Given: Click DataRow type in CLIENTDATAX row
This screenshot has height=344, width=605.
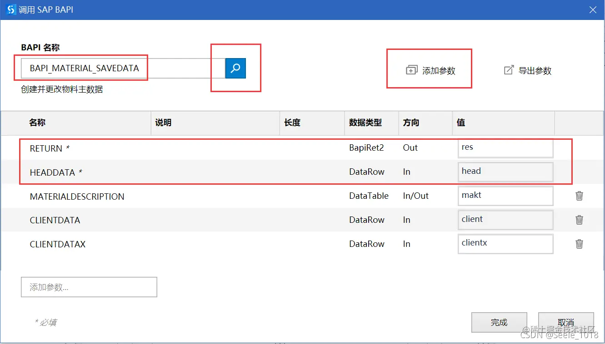Looking at the screenshot, I should (367, 244).
